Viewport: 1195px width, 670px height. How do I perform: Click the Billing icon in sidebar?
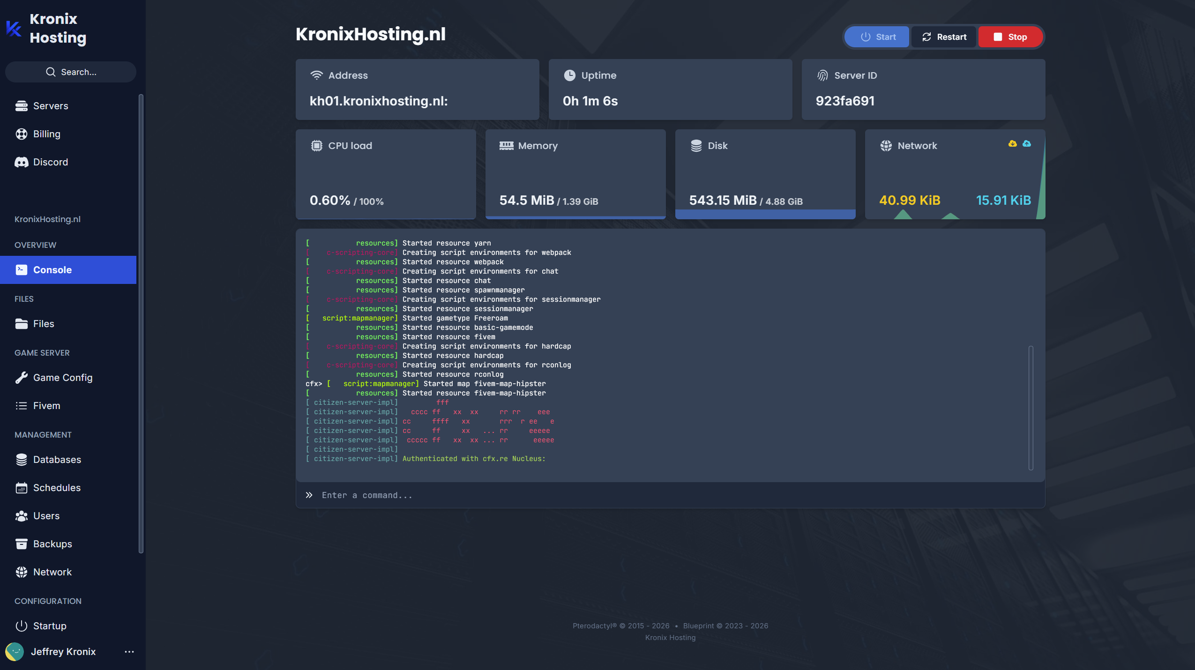pos(22,134)
